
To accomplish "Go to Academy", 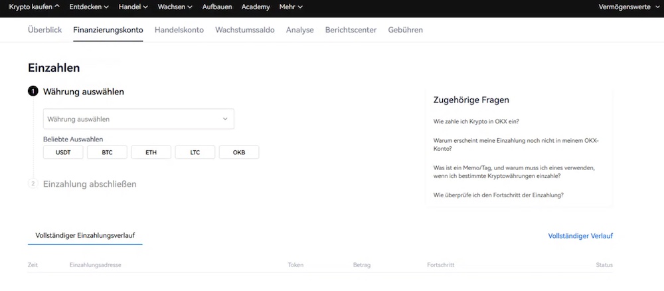I will (x=256, y=7).
